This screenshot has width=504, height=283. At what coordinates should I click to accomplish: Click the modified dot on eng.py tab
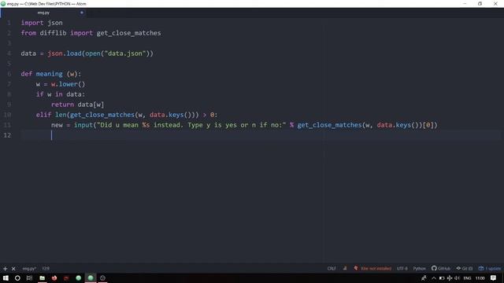pyautogui.click(x=82, y=13)
